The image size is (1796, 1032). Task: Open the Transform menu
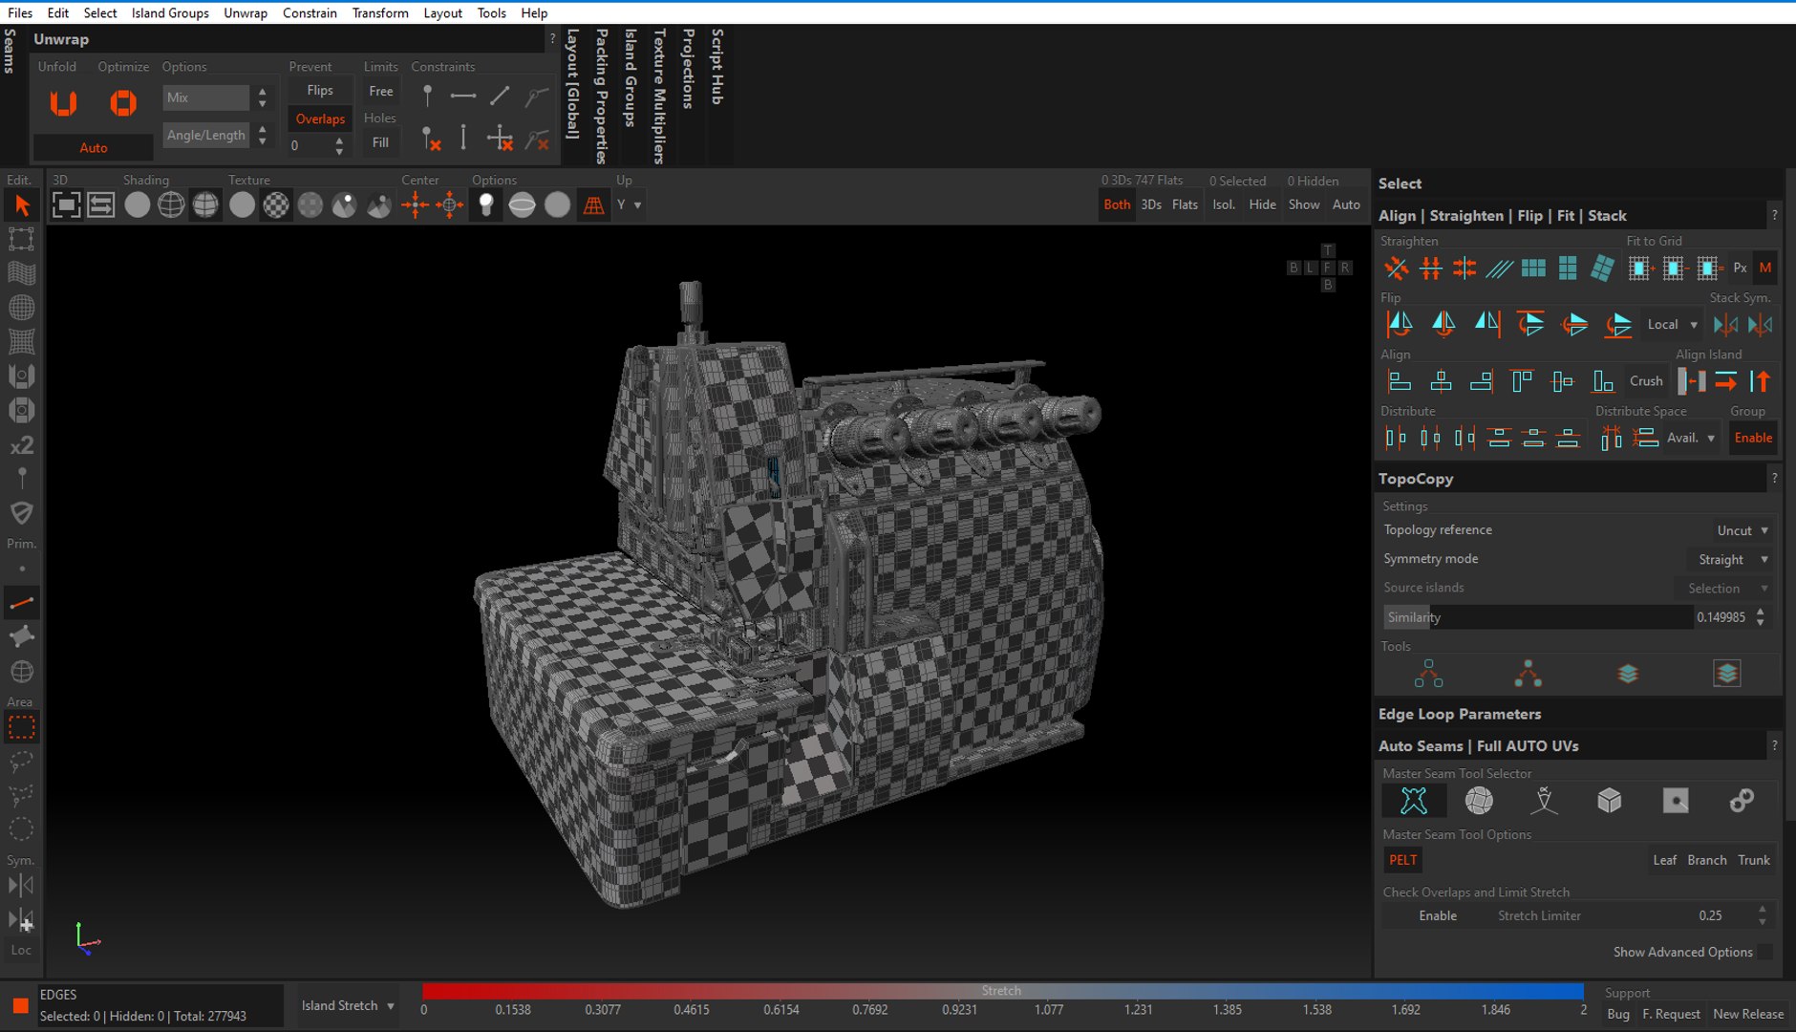(379, 12)
